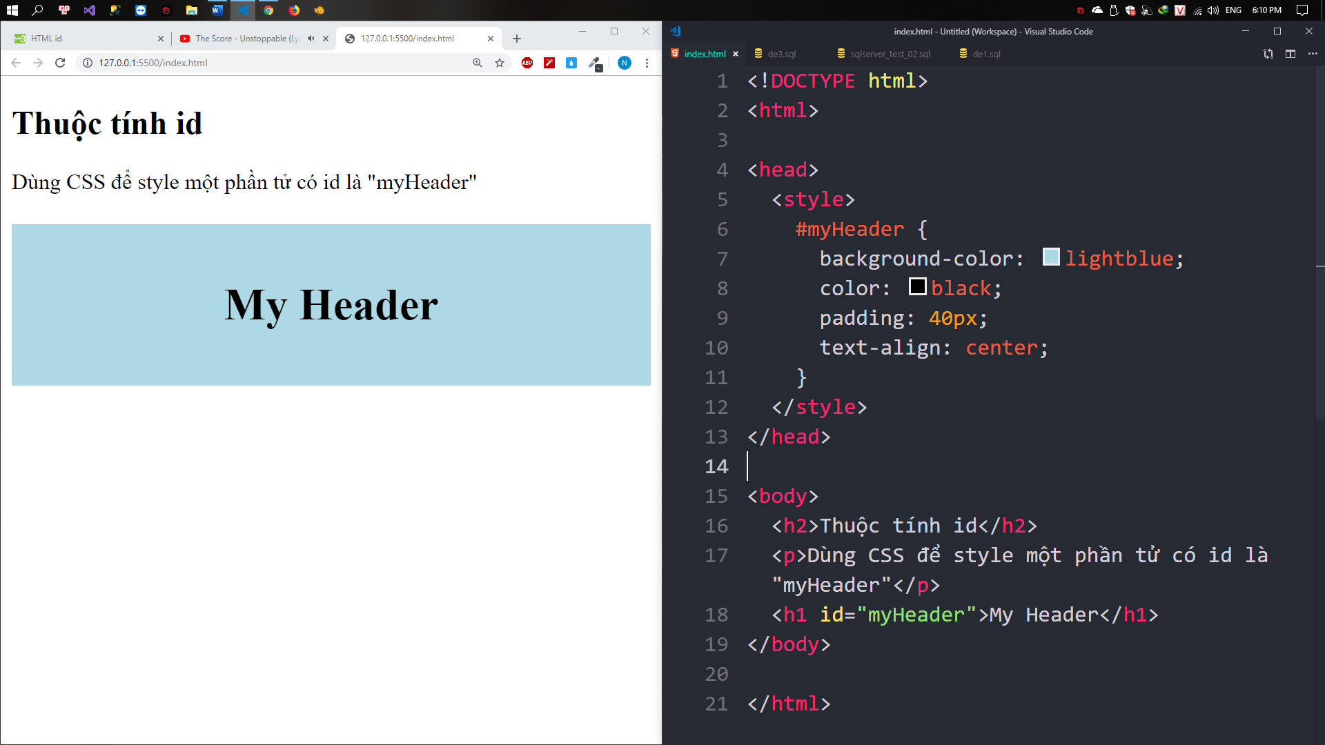Viewport: 1325px width, 745px height.
Task: Open the Chrome three-dot menu
Action: (647, 63)
